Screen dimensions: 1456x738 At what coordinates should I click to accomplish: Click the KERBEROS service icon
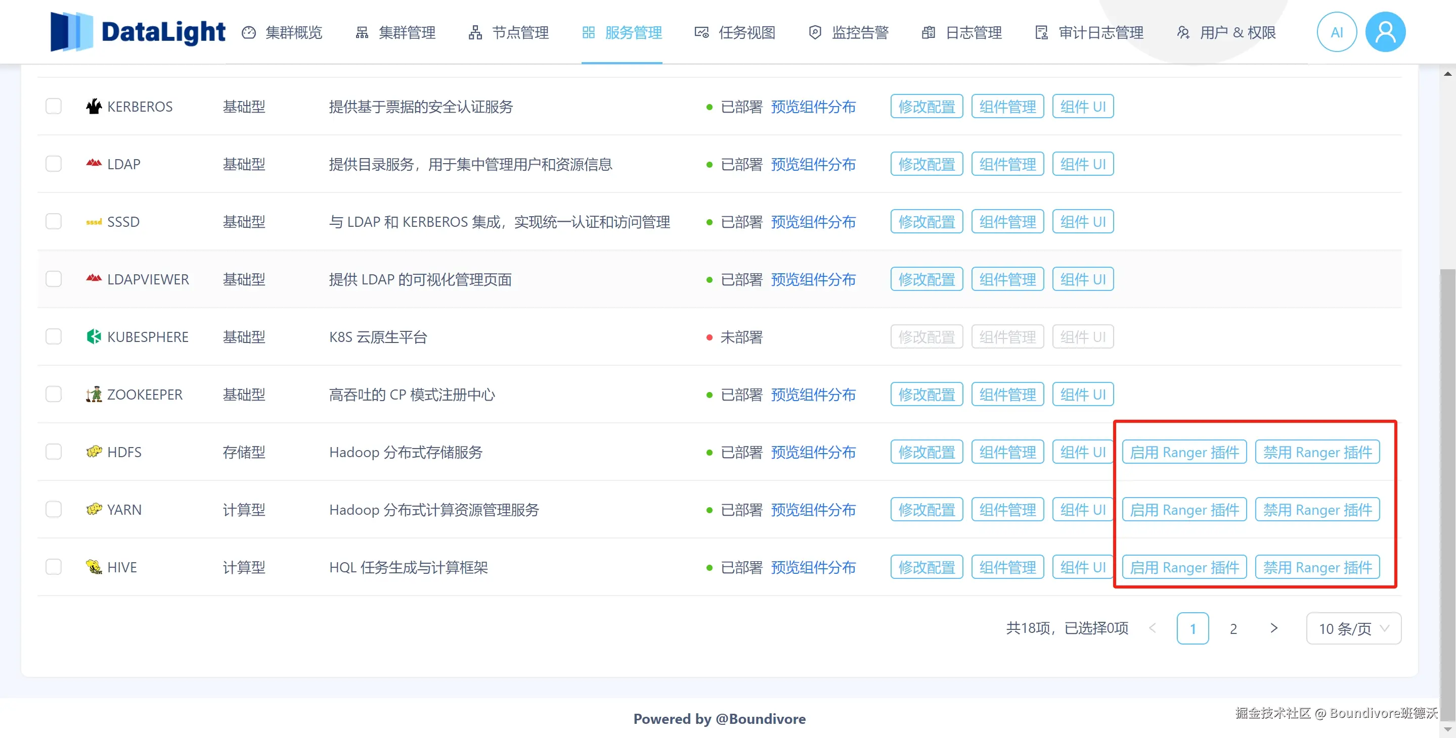click(x=94, y=106)
